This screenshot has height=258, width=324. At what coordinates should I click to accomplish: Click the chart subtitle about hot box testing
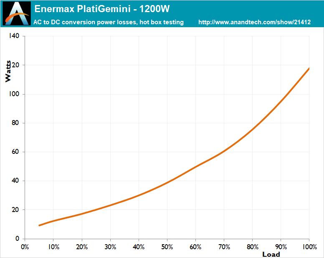tap(109, 22)
